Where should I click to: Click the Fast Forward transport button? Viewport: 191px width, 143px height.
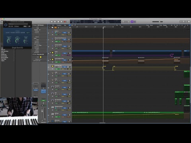tap(55, 22)
